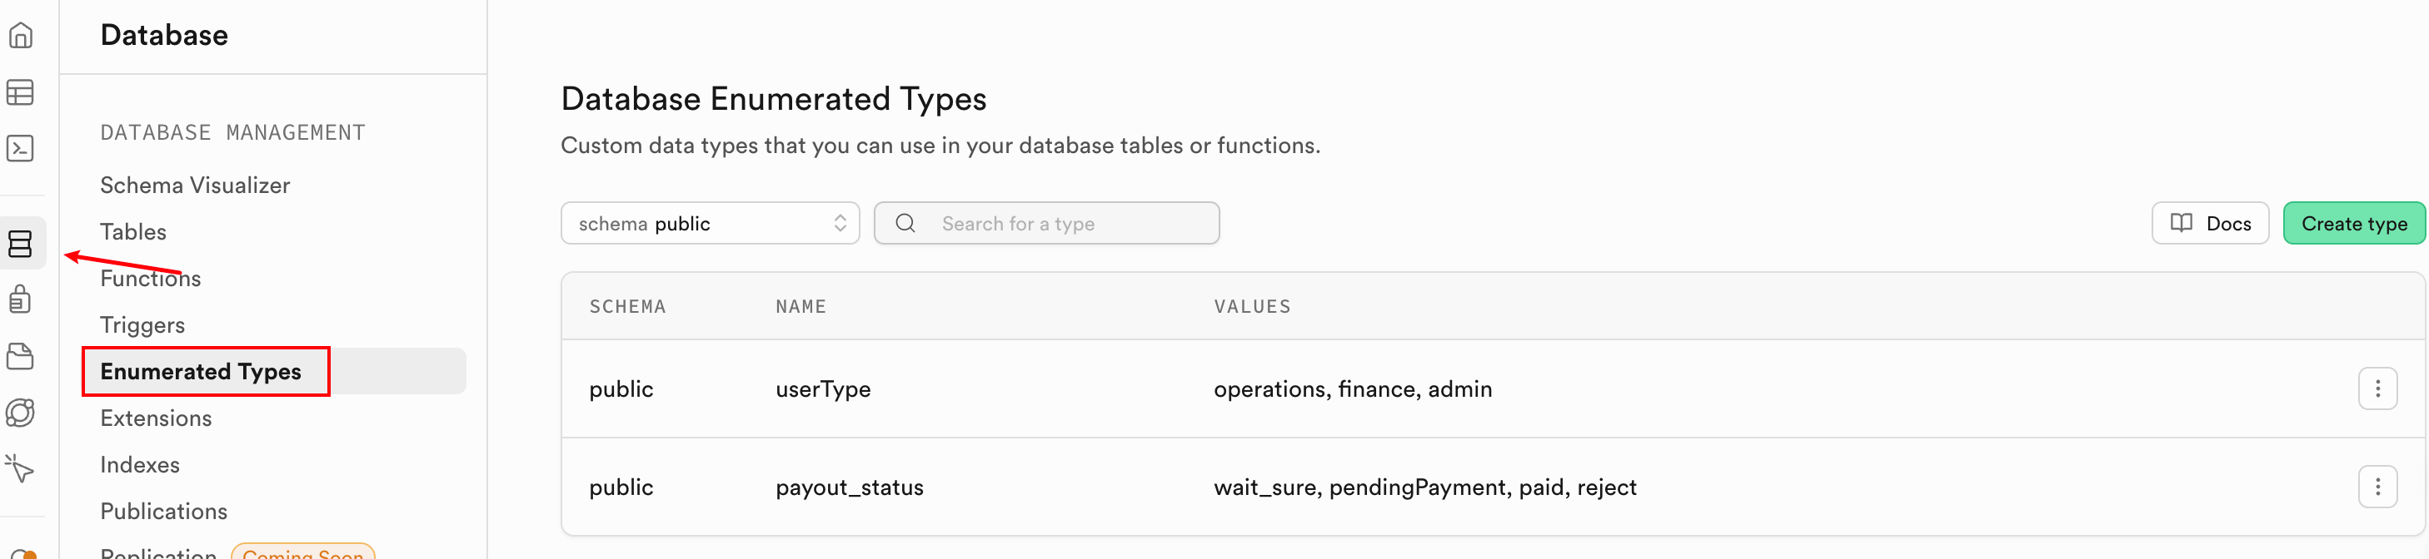This screenshot has height=559, width=2429.
Task: Open Publications in sidebar
Action: tap(163, 511)
